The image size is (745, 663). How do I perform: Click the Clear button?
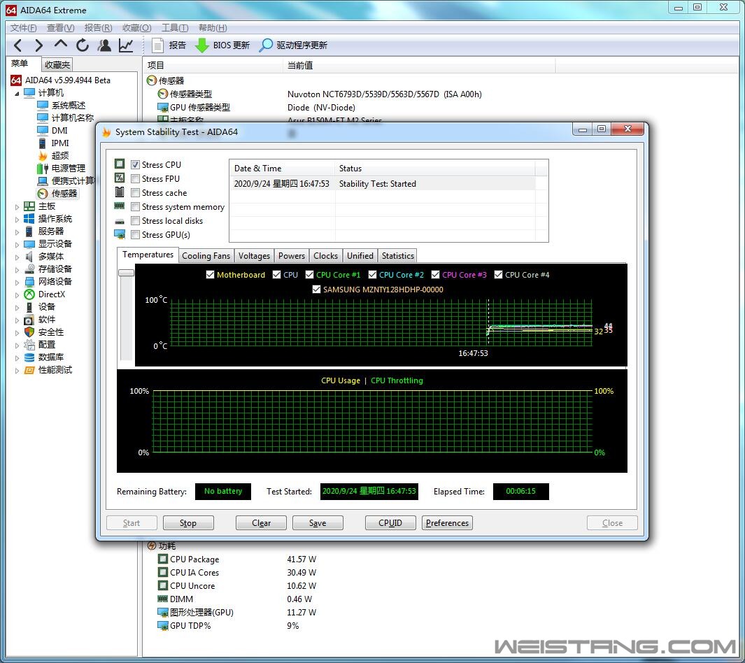click(x=261, y=523)
